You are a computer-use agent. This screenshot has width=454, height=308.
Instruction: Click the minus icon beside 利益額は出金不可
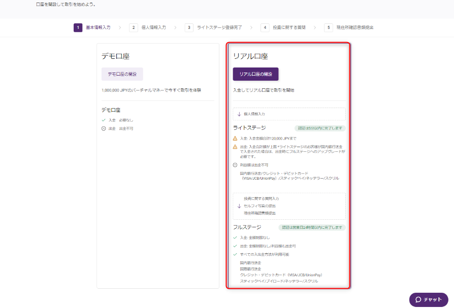coord(235,165)
